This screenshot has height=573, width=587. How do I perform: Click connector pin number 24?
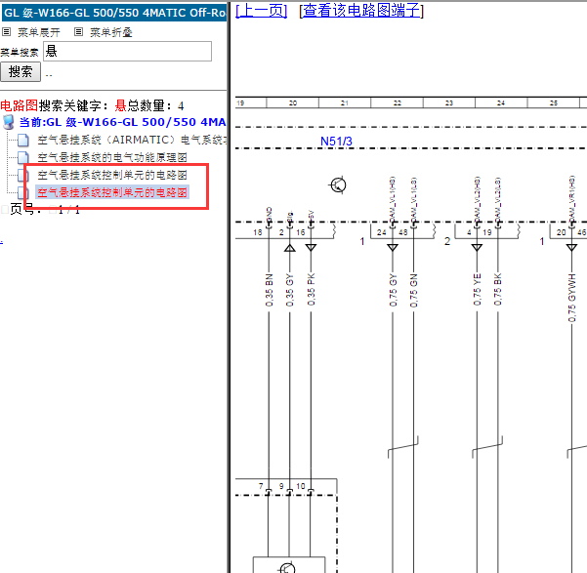pyautogui.click(x=382, y=232)
